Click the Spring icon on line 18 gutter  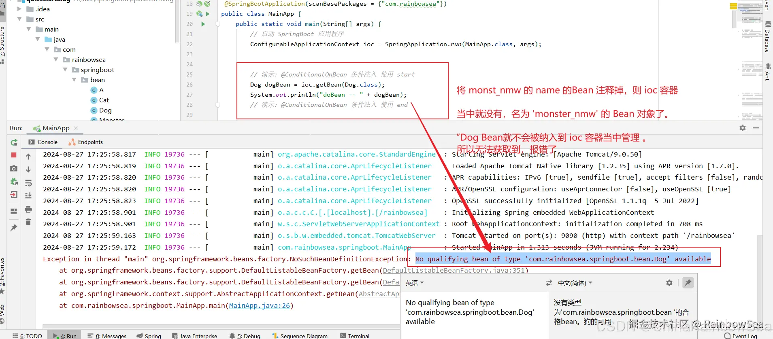[x=199, y=4]
